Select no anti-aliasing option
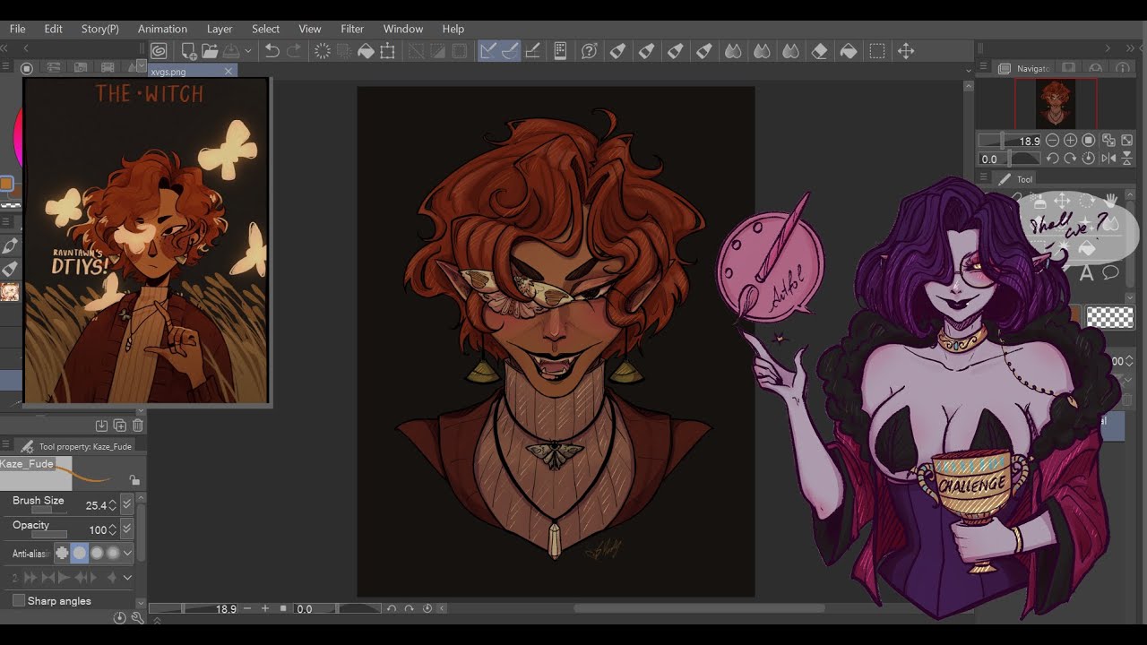This screenshot has width=1147, height=645. pyautogui.click(x=62, y=553)
